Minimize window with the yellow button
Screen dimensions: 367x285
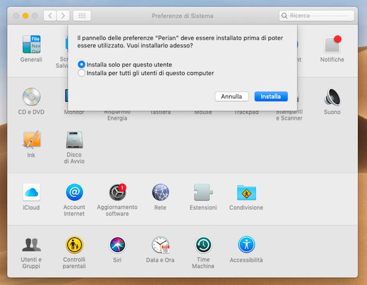25,16
